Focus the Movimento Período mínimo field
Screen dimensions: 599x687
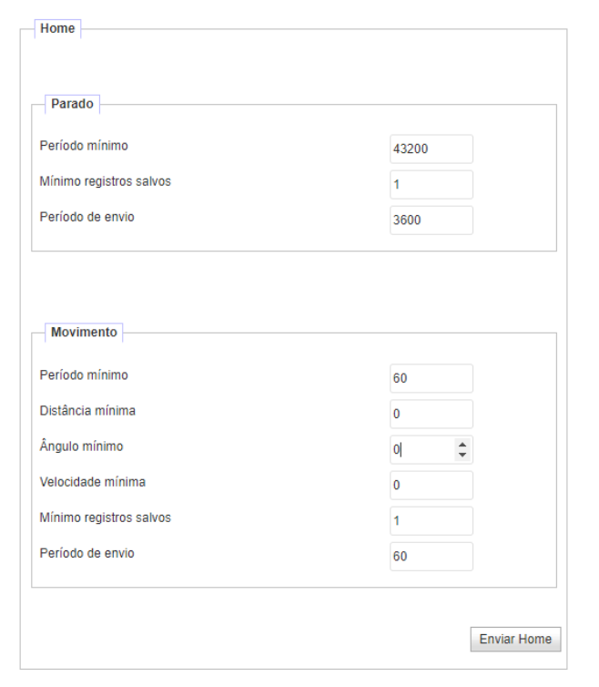pyautogui.click(x=431, y=378)
